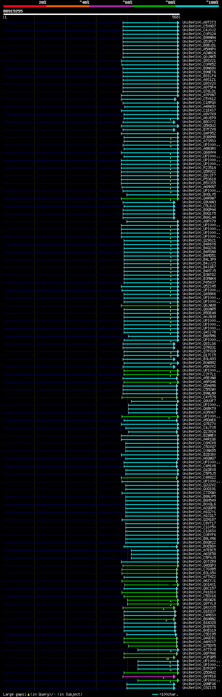Screen dimensions: 222x697
Task: Click the green alignment bar for Q6JWU8
Action: click(150, 306)
